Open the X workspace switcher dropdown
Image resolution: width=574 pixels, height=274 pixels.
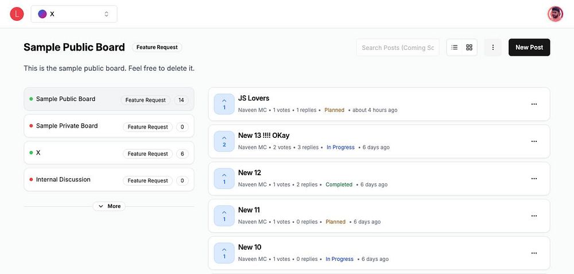74,14
